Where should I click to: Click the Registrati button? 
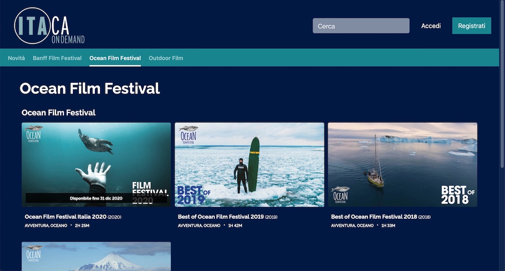click(x=472, y=26)
